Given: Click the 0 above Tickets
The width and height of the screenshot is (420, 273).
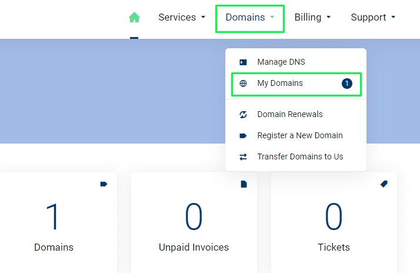Looking at the screenshot, I should coord(334,217).
